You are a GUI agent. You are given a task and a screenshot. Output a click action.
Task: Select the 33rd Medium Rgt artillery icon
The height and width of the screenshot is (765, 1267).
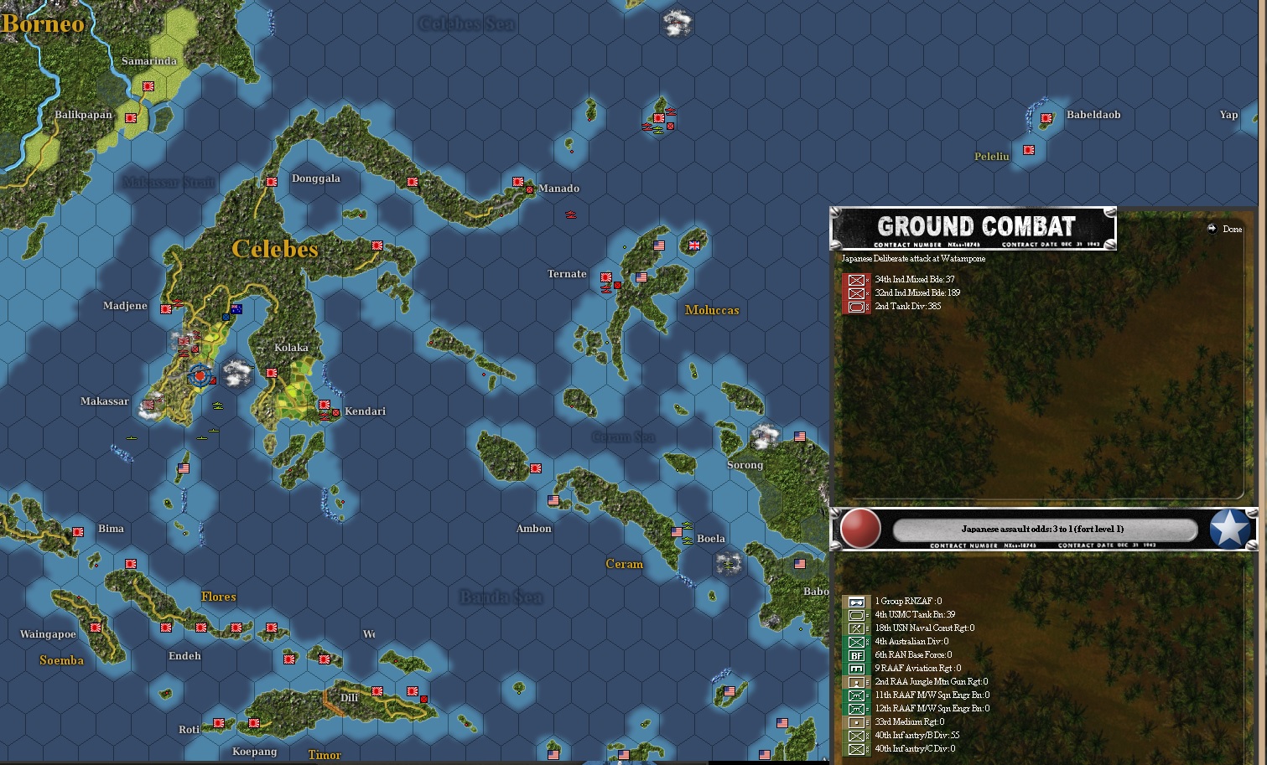(856, 722)
